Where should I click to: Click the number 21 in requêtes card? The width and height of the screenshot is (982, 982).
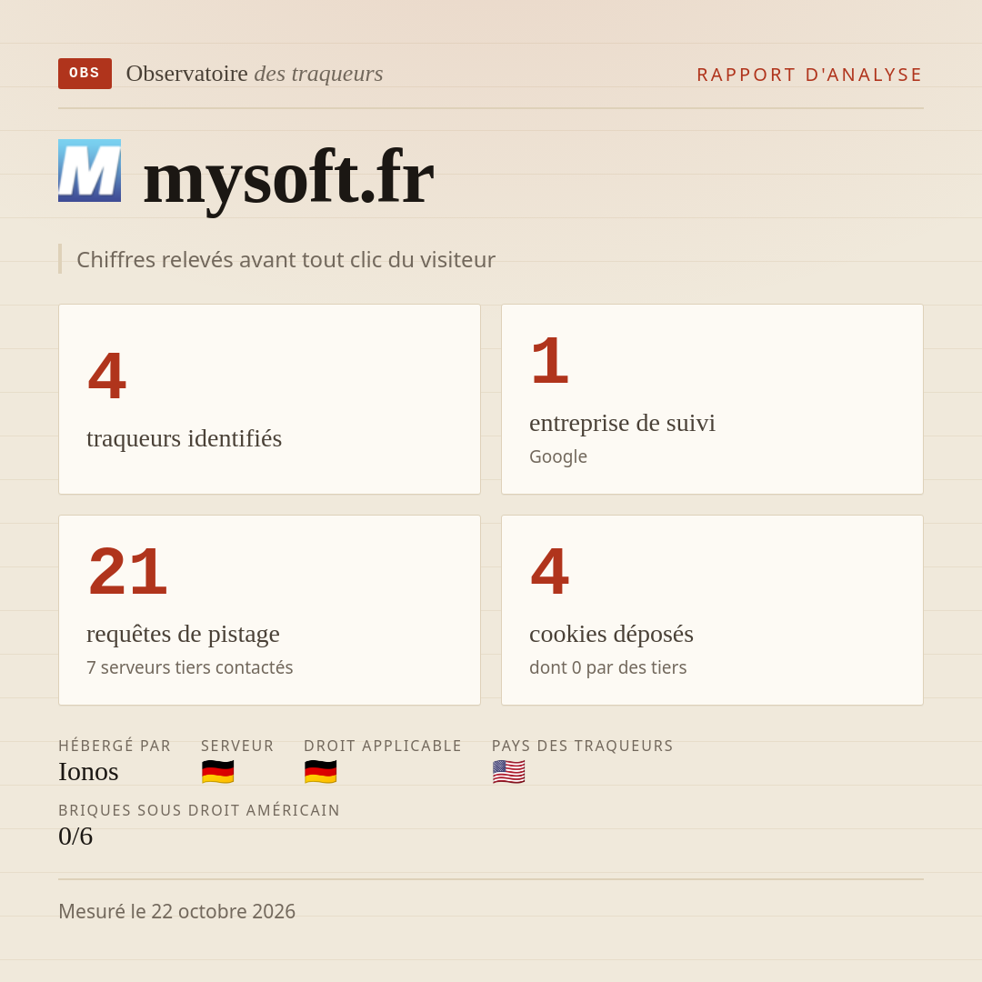point(128,573)
